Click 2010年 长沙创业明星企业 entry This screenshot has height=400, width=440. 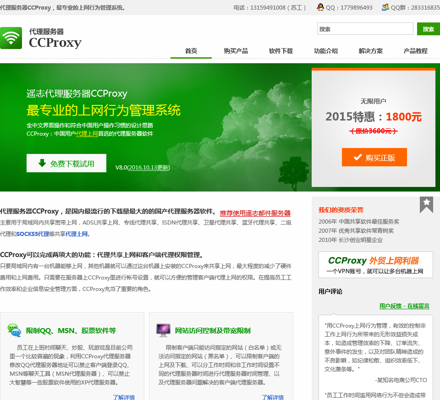[351, 240]
